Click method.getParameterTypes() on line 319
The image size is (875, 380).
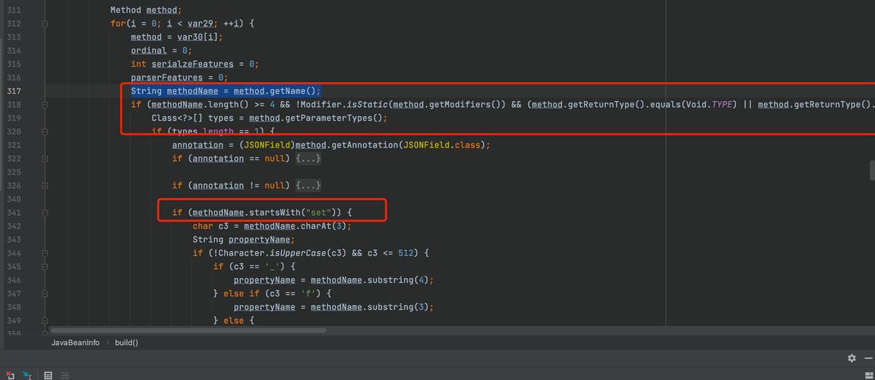coord(315,119)
